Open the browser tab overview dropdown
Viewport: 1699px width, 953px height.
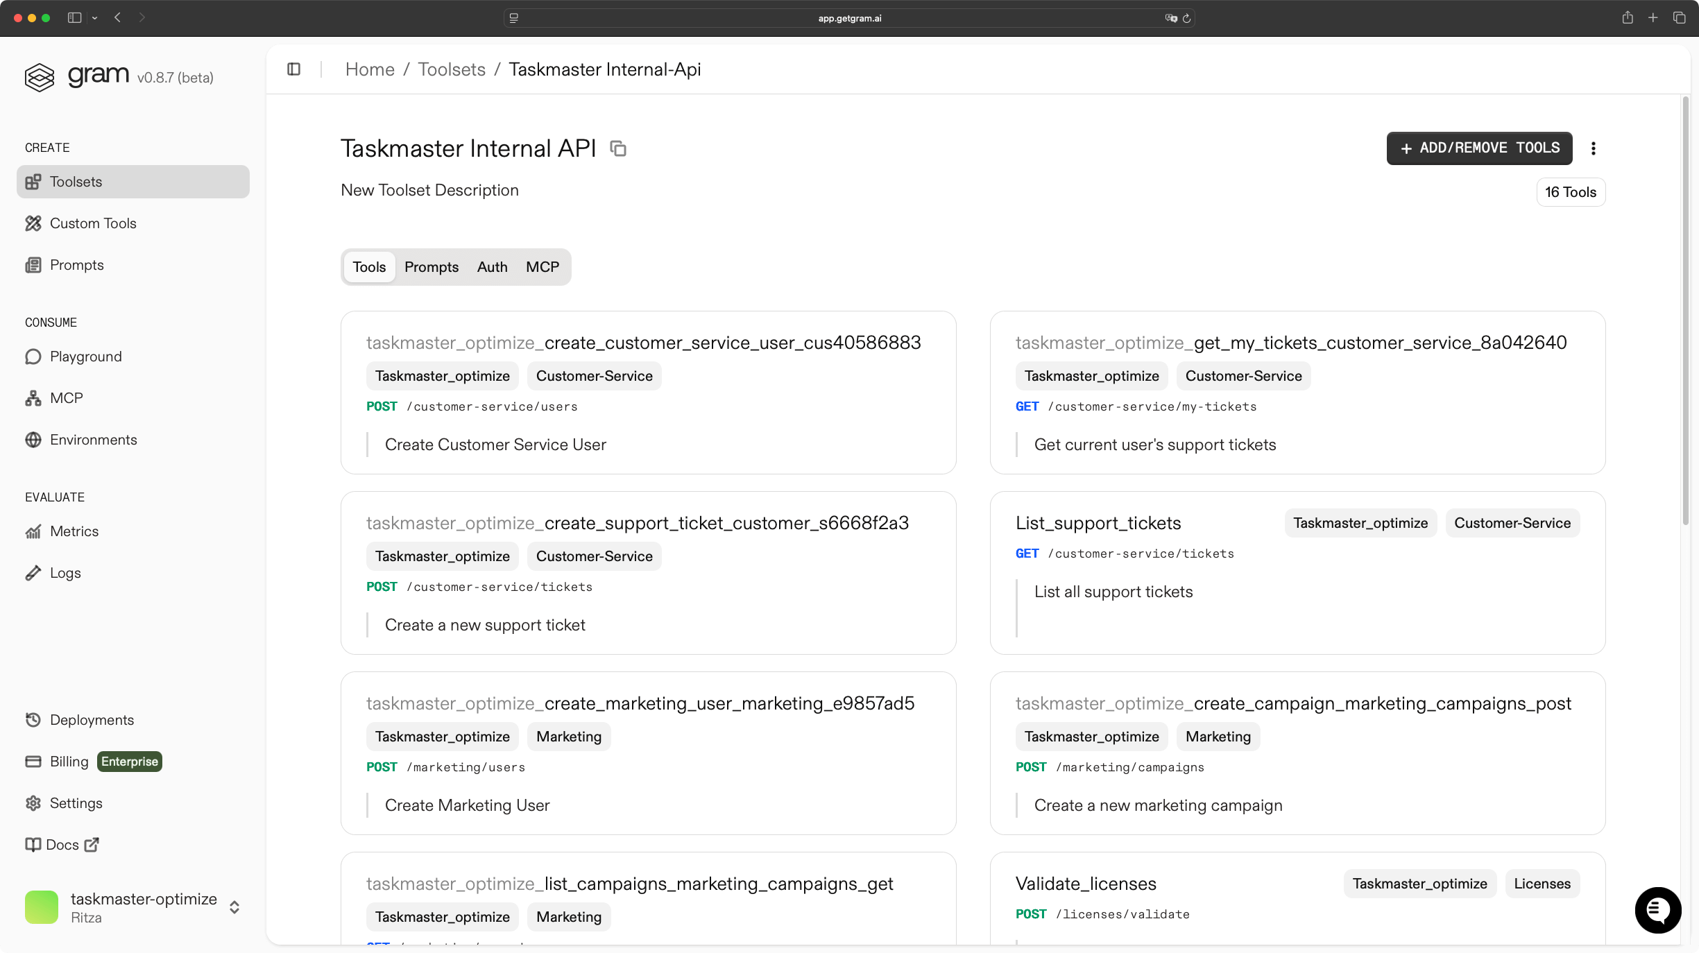click(x=1680, y=17)
